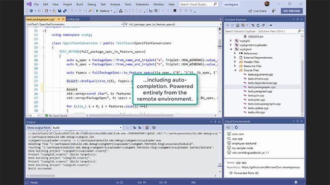This screenshot has width=330, height=185.
Task: Open the Build menu
Action: pos(80,4)
